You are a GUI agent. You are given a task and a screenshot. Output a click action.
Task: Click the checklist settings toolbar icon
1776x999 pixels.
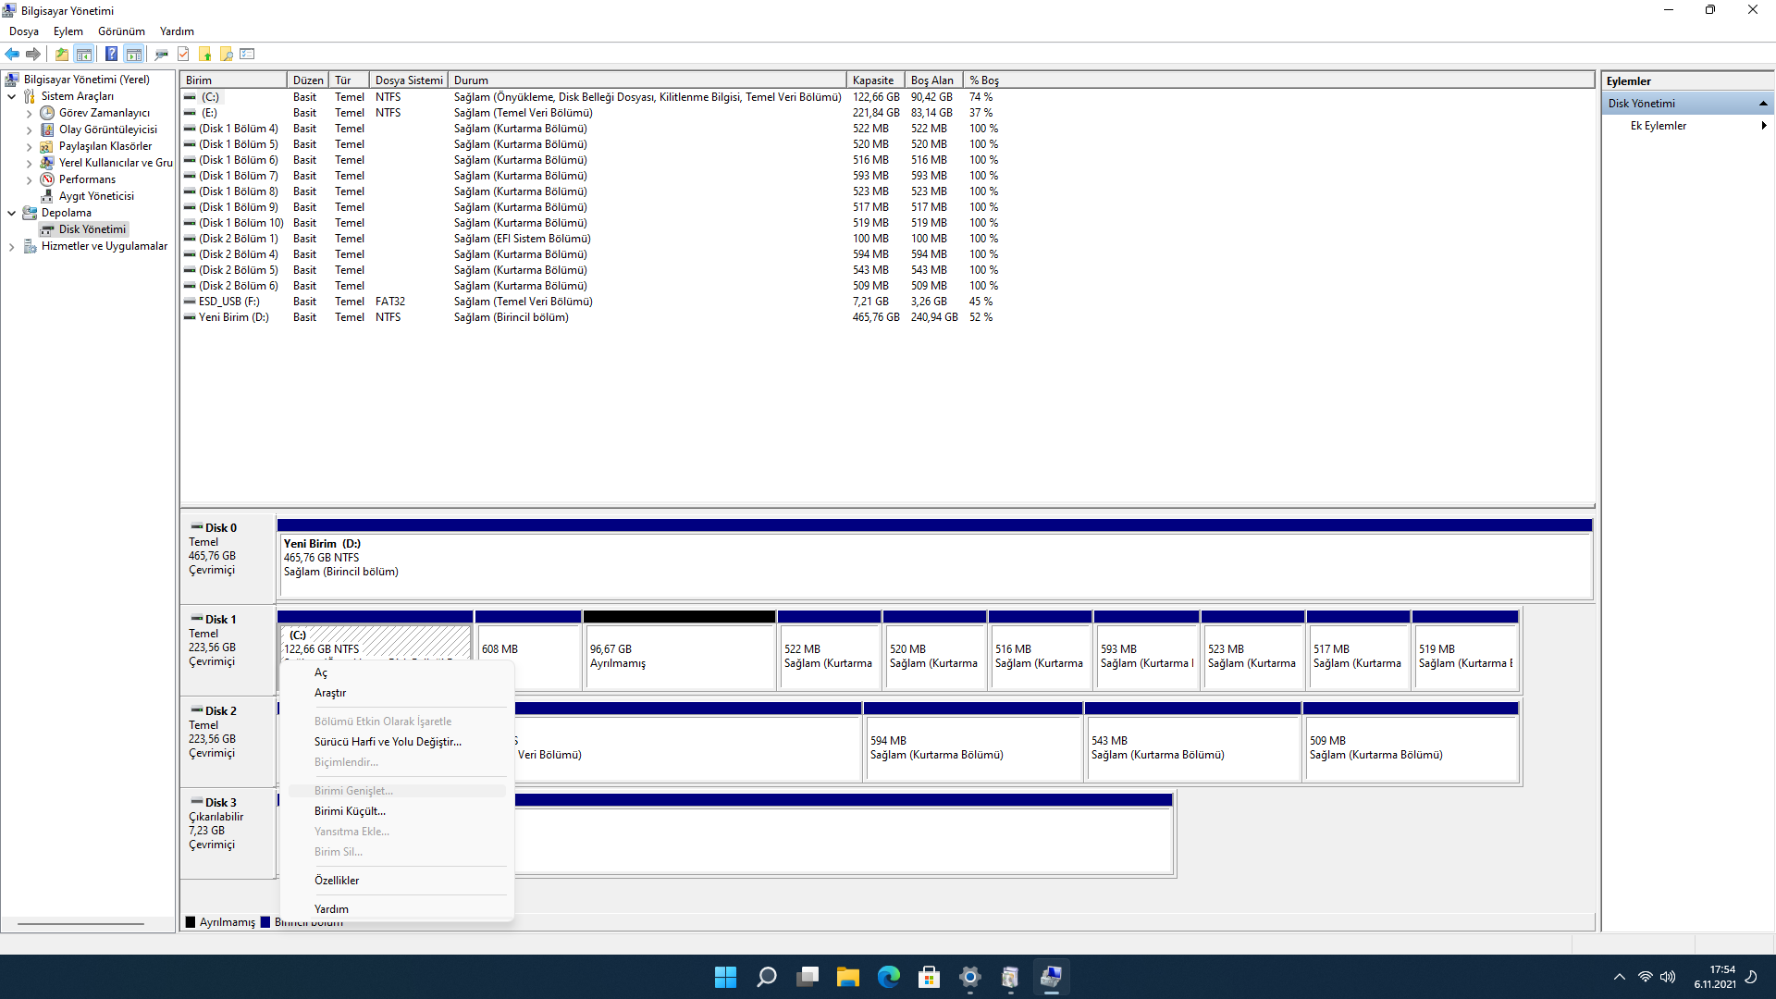[x=247, y=54]
